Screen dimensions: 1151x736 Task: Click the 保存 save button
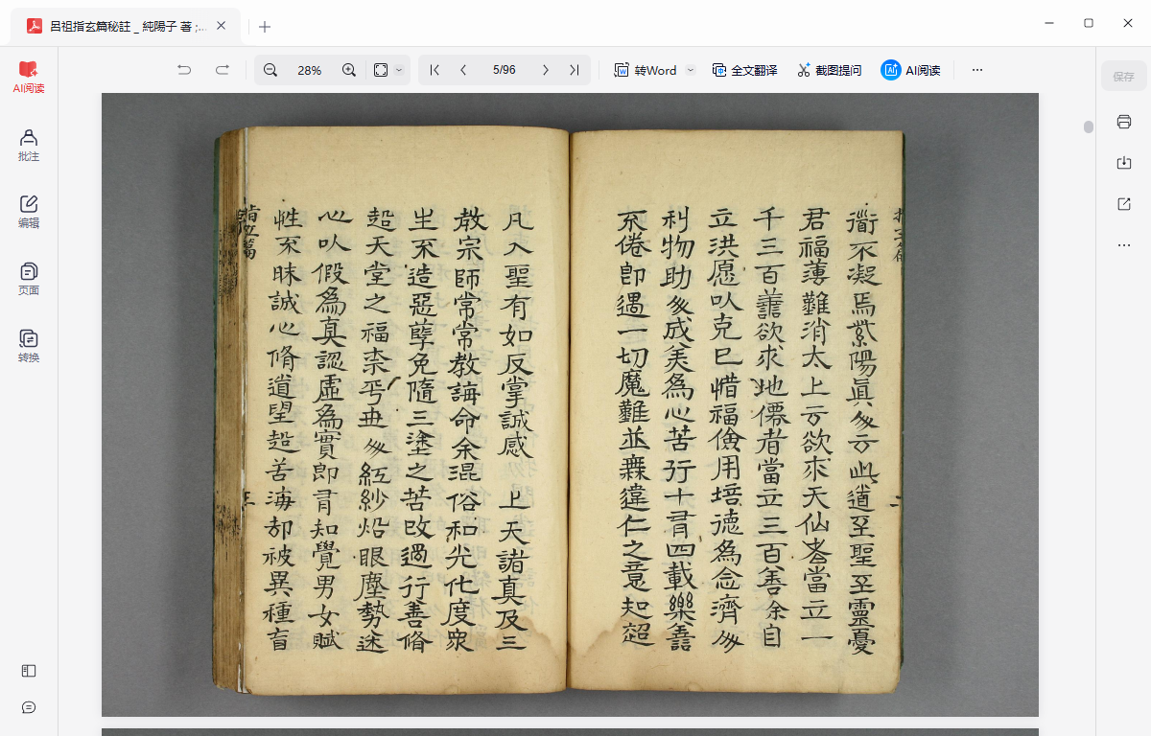pos(1124,76)
